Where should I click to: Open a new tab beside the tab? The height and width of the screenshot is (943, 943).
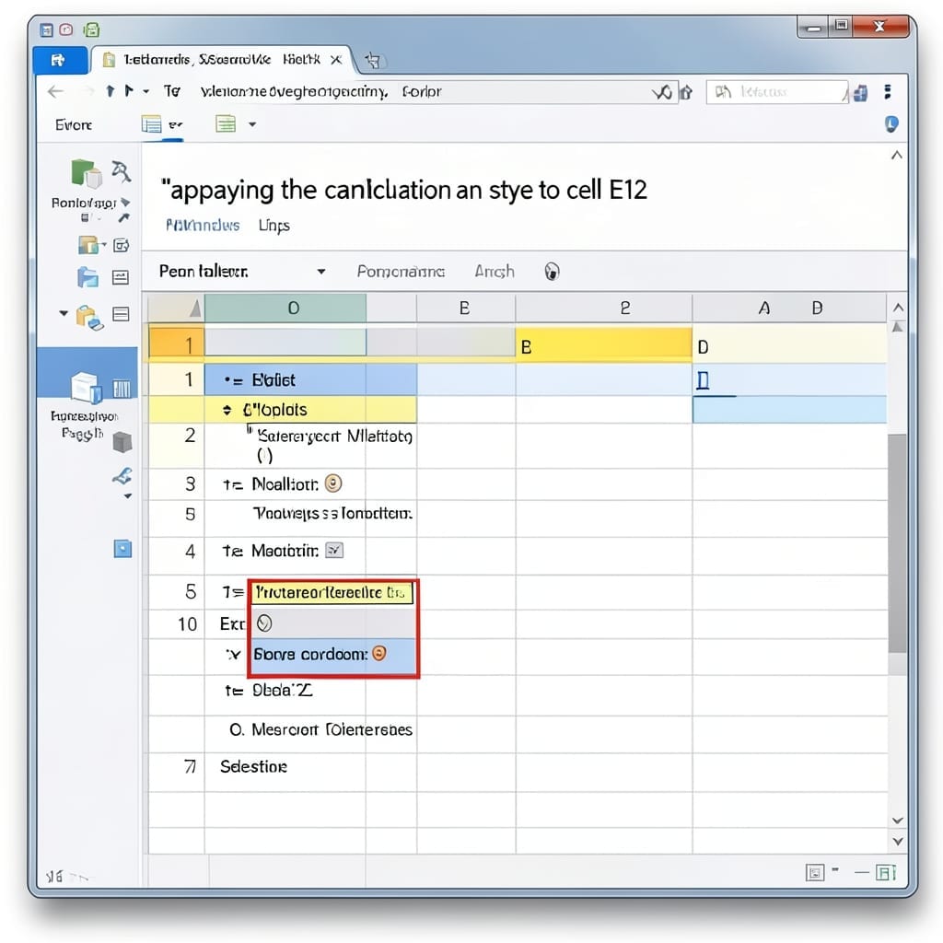point(373,60)
